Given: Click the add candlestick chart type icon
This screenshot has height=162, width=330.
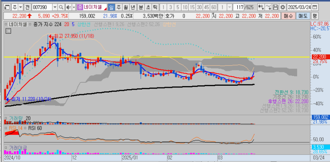Looking at the screenshot, I should [261, 7].
